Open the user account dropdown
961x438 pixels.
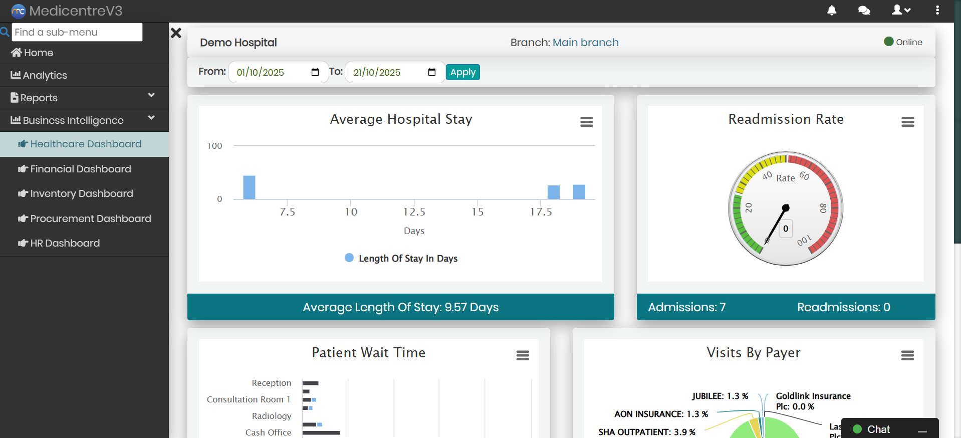coord(901,11)
